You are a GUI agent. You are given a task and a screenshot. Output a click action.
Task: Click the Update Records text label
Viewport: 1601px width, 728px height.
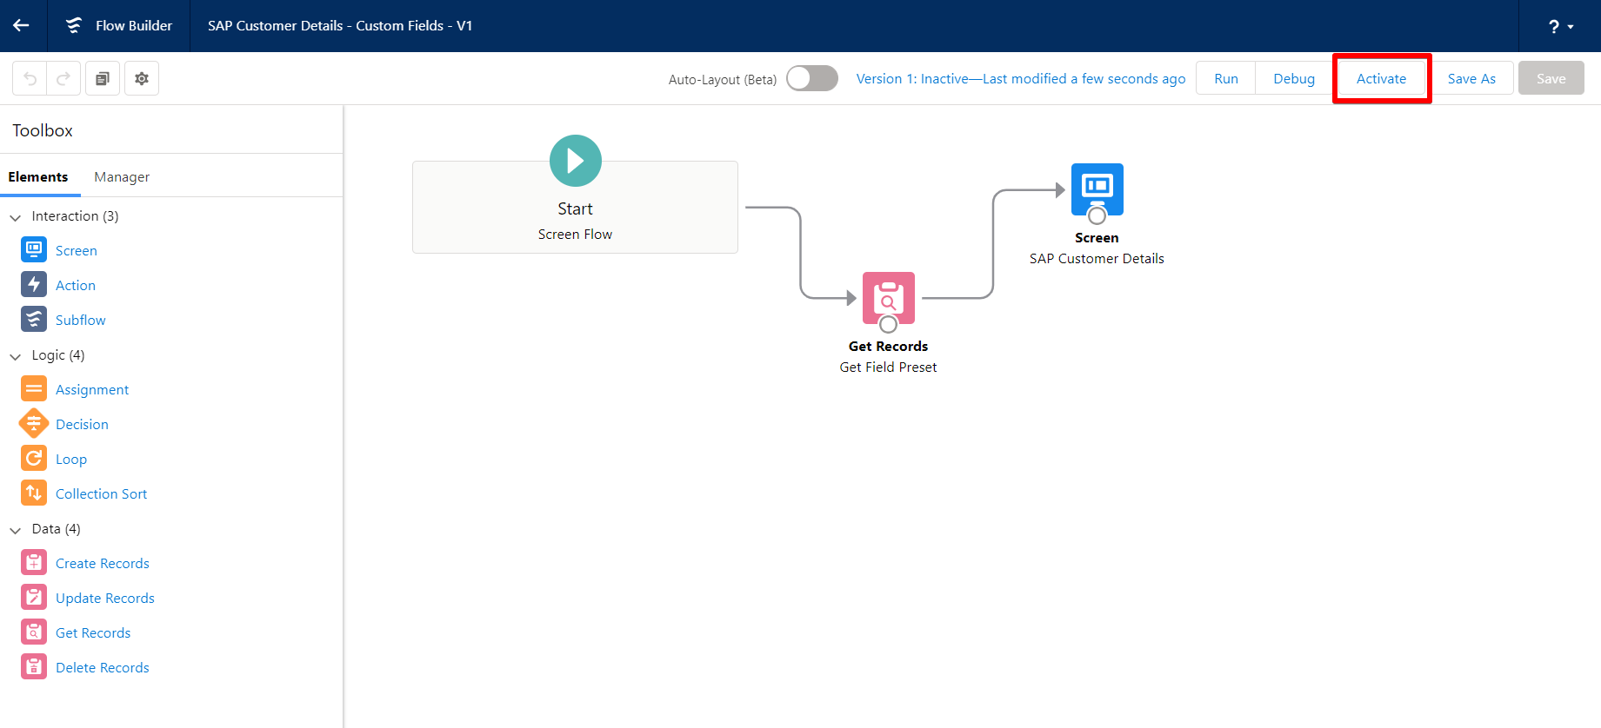[105, 598]
